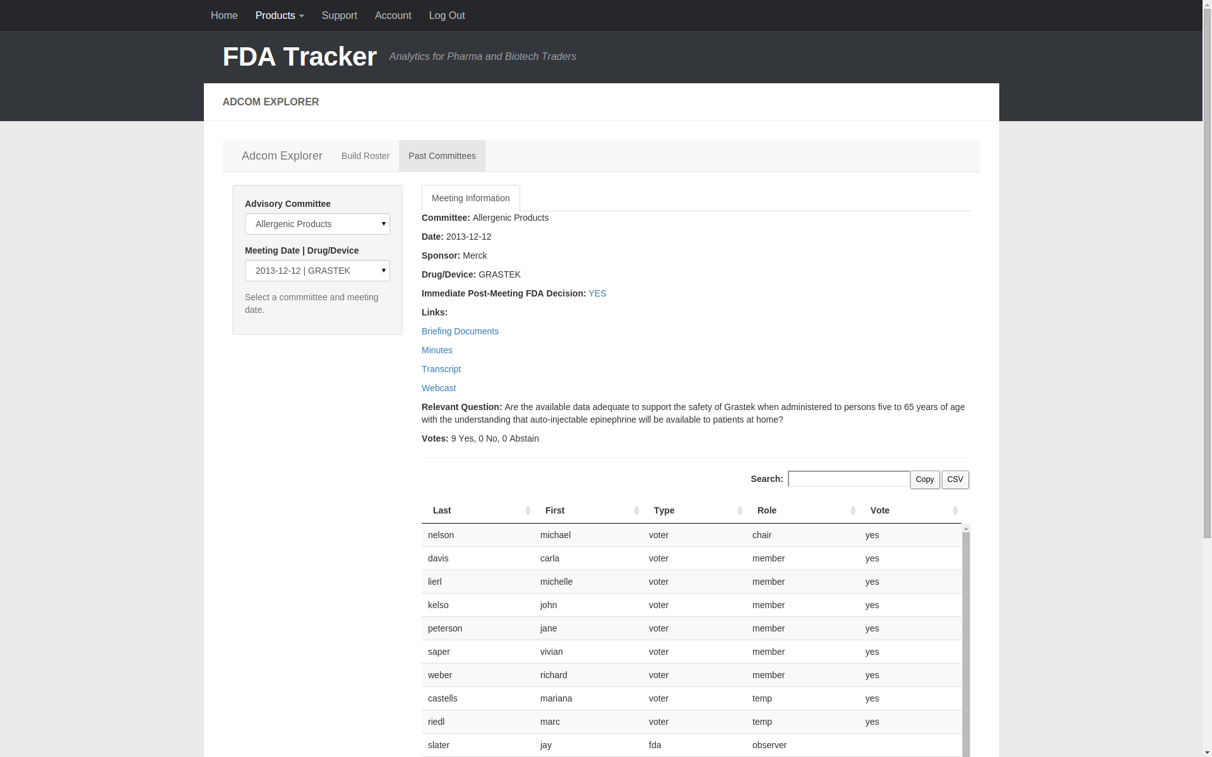The image size is (1212, 757).
Task: Click the Webcast link
Action: coord(438,388)
